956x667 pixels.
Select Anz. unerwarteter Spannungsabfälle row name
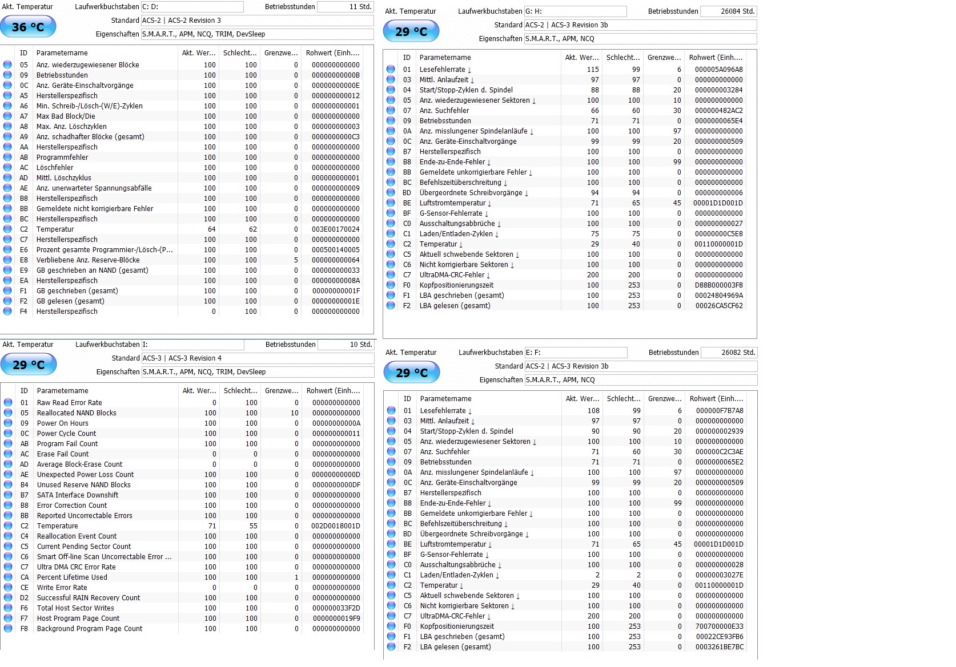[x=94, y=188]
